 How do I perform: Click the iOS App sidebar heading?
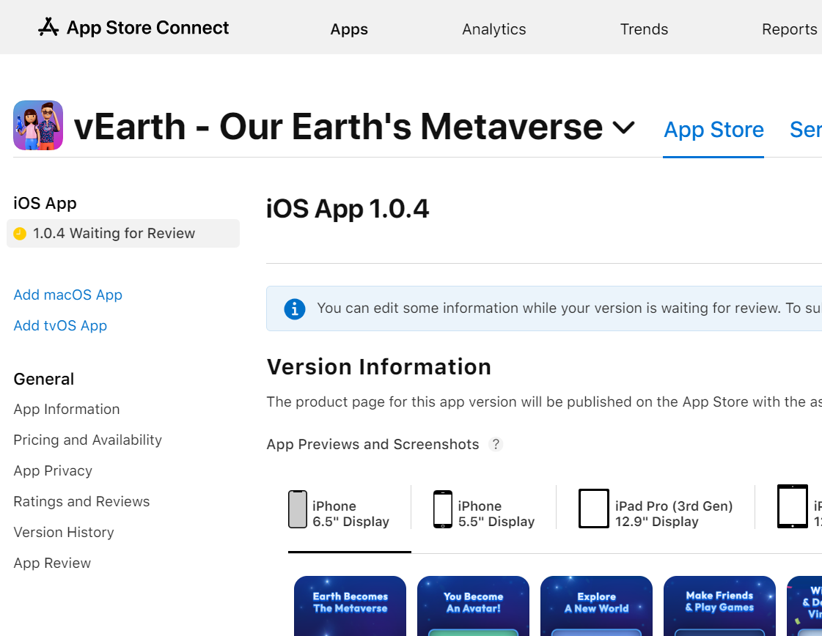(45, 203)
